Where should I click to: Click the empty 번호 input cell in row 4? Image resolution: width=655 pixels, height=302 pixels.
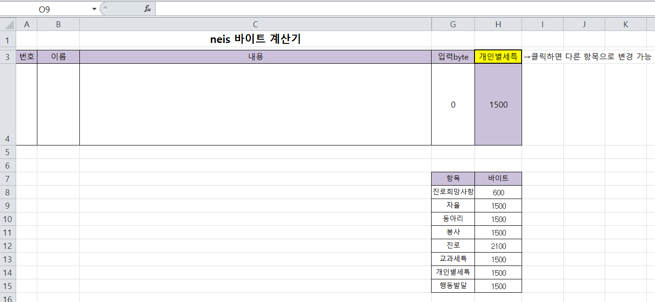tap(27, 104)
